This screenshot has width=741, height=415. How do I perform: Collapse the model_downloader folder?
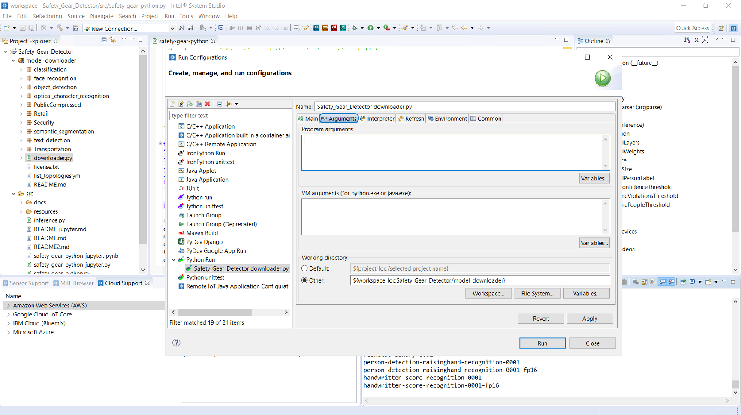13,60
